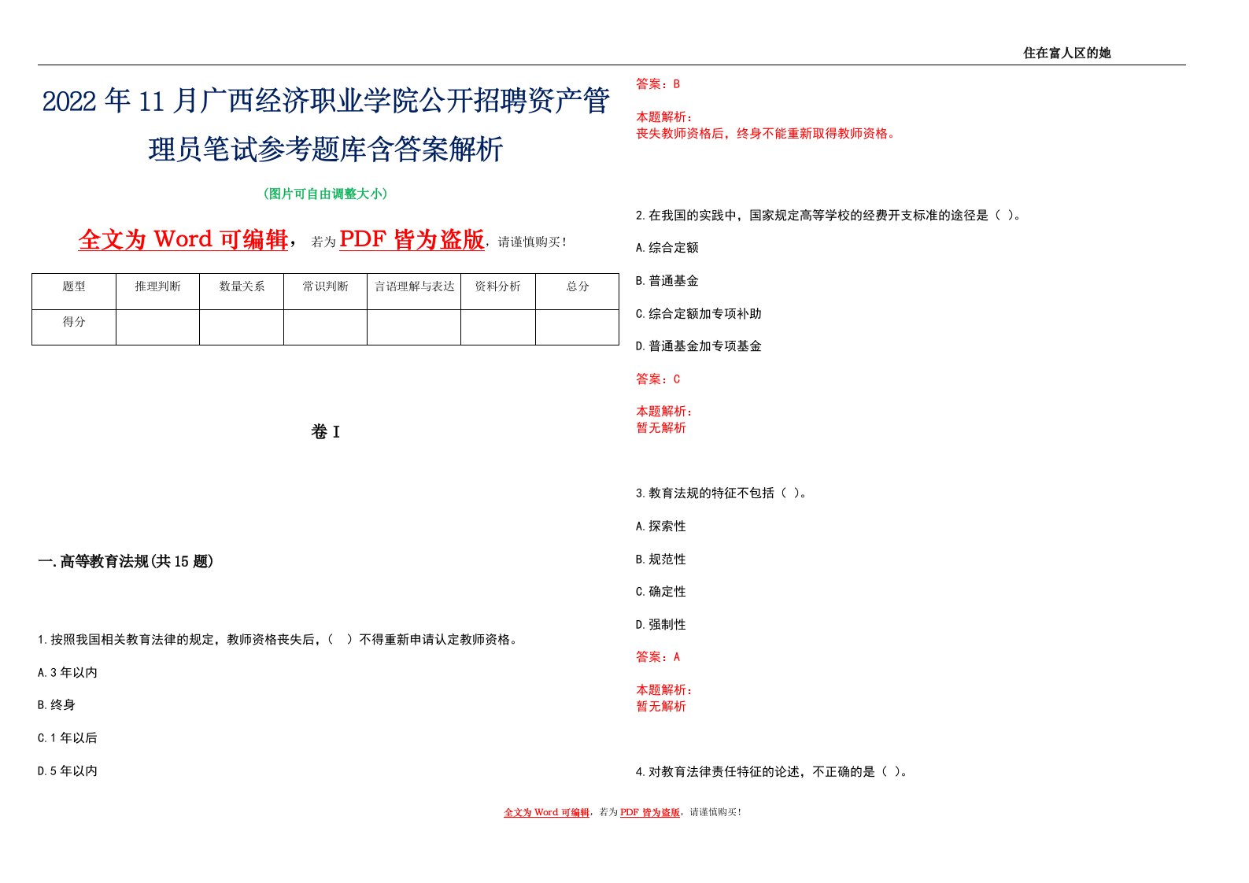Select option 'D.普通基金加专项基金'
This screenshot has width=1249, height=883.
(698, 346)
